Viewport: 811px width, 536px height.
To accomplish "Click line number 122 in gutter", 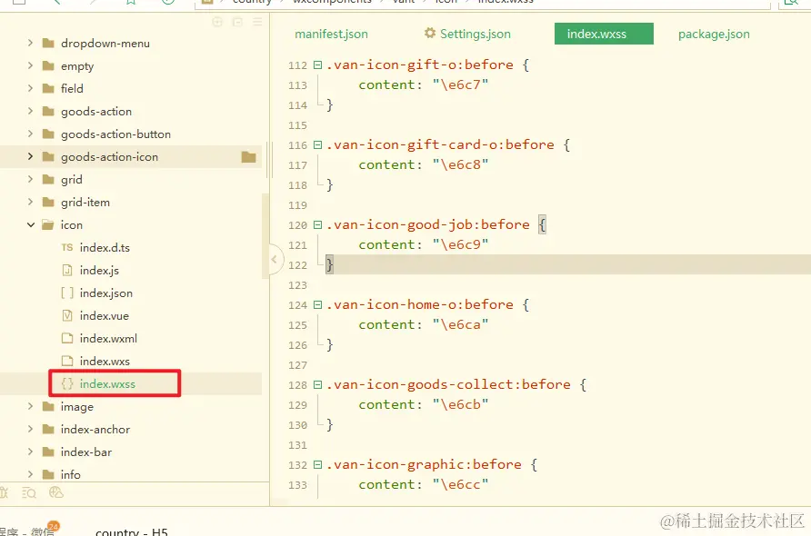I will point(297,265).
